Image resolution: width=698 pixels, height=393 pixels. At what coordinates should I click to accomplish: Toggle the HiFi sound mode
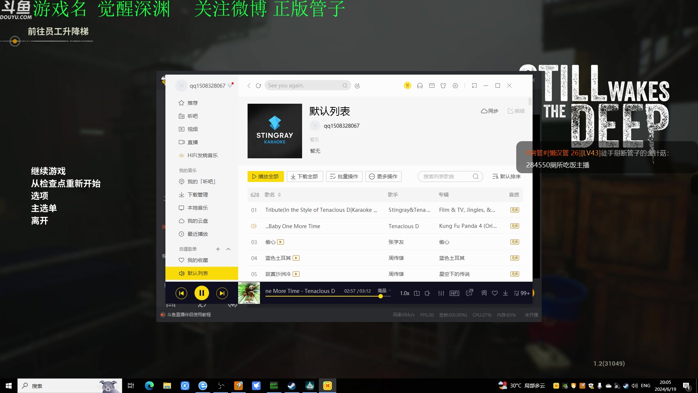[x=454, y=293]
